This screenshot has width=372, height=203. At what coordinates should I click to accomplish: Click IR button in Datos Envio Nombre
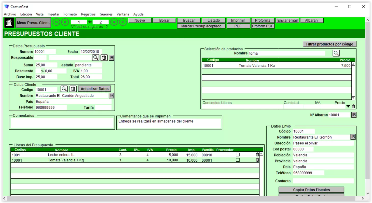coord(353,137)
